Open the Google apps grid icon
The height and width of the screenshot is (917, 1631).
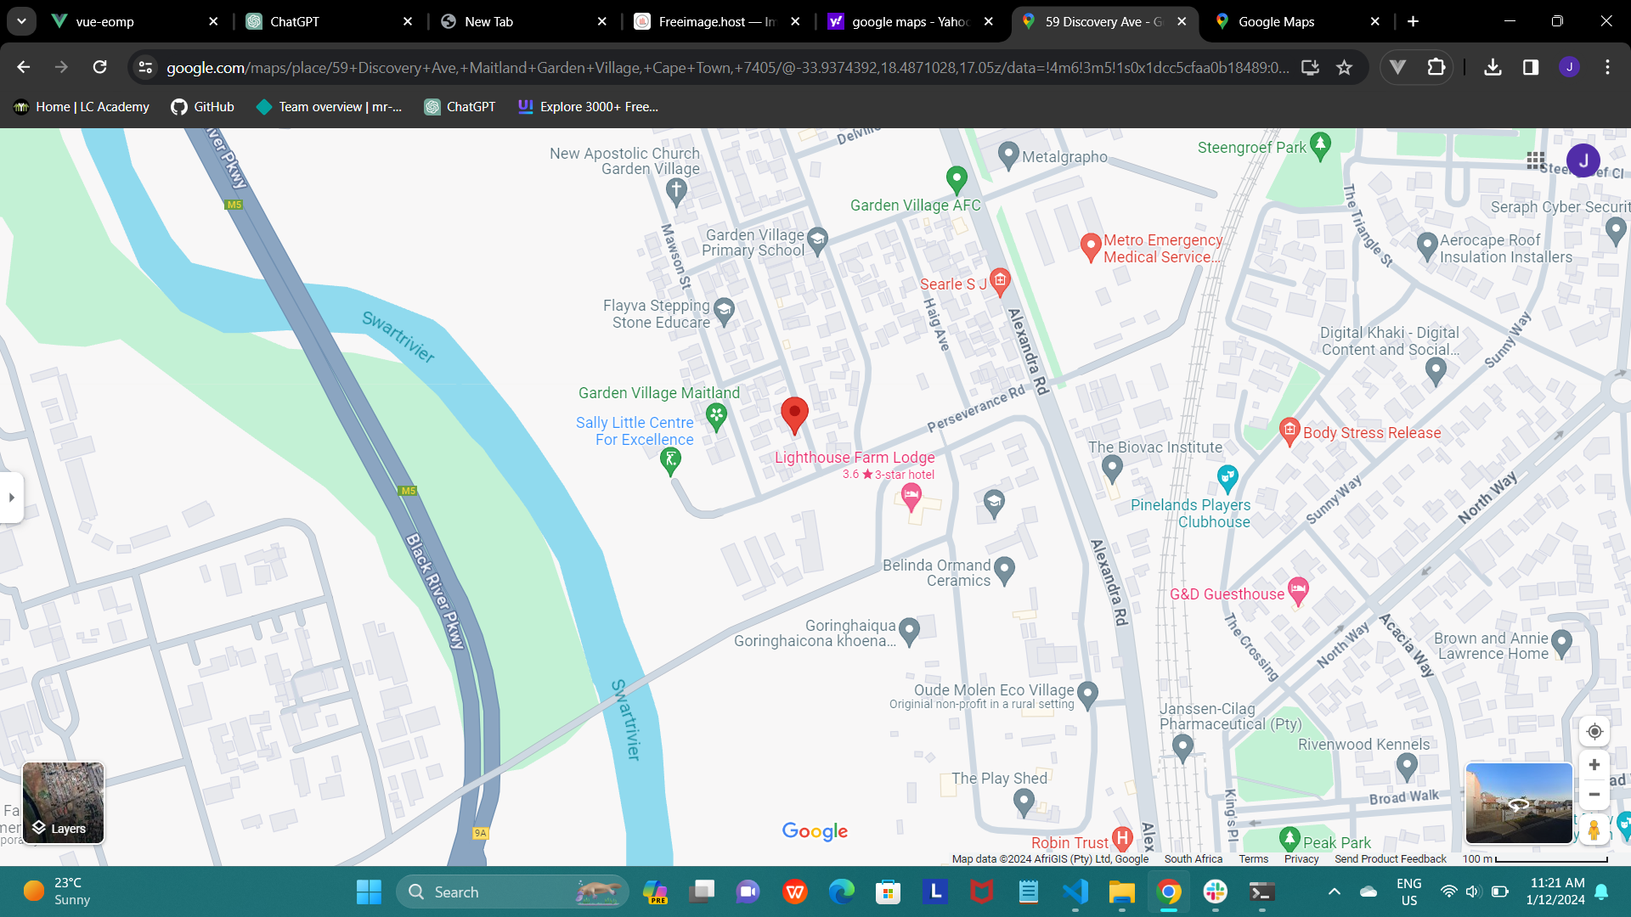coord(1535,160)
